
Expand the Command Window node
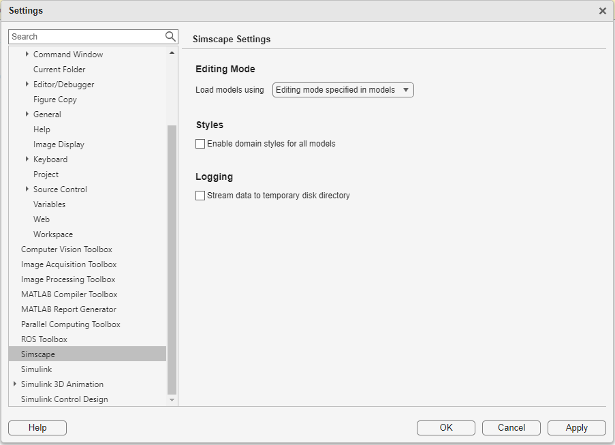click(27, 54)
